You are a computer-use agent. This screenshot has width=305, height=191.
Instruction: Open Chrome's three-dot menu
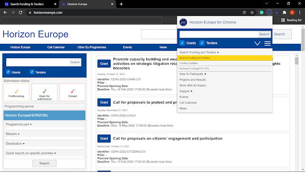(300, 12)
